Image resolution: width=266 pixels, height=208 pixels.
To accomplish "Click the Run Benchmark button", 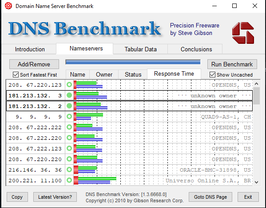I will pyautogui.click(x=232, y=64).
